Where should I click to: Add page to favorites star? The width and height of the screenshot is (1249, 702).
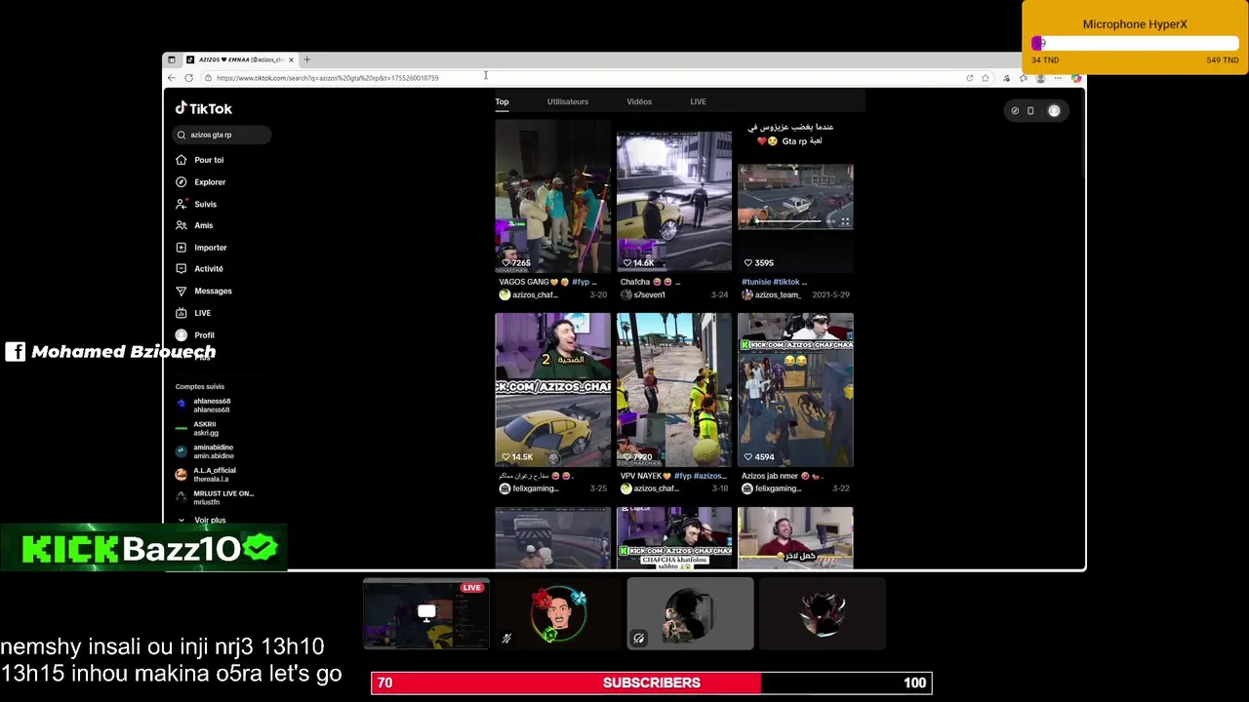click(986, 78)
